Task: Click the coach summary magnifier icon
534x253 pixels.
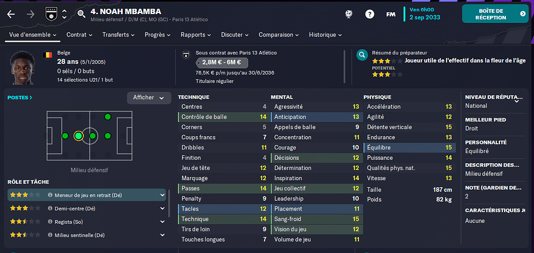Action: point(362,55)
